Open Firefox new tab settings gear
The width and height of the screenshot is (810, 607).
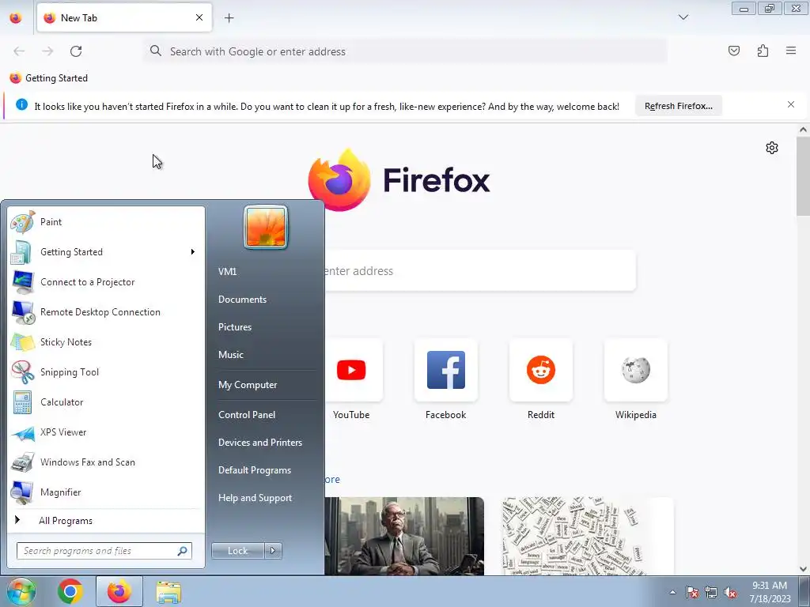pyautogui.click(x=772, y=148)
